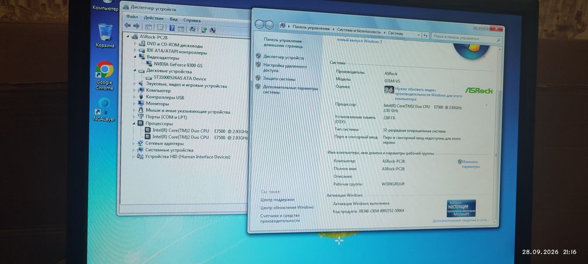Open Центр обновления Windows link
The image size is (588, 264).
288,207
